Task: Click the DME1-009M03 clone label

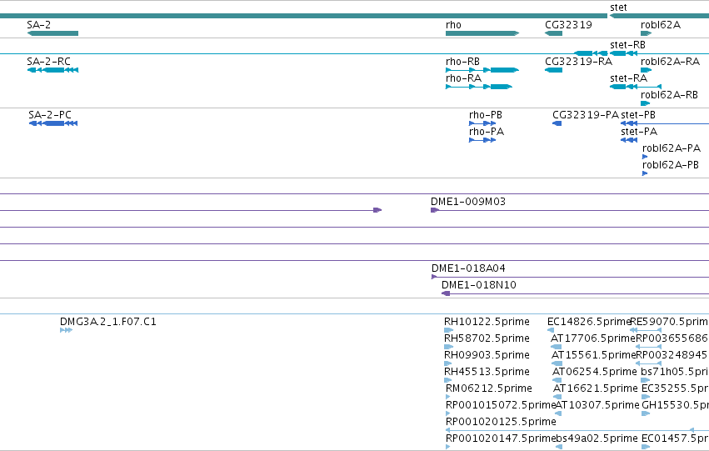Action: pos(468,202)
